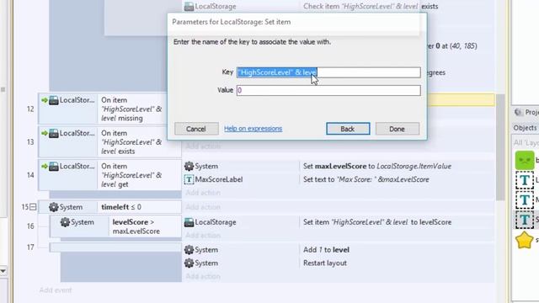Select the first text object in Objects panel
This screenshot has width=539, height=303.
pyautogui.click(x=525, y=180)
